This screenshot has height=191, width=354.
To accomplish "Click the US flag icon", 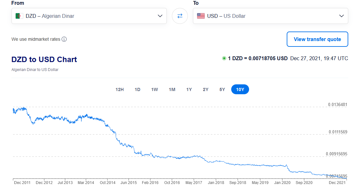I will point(201,16).
